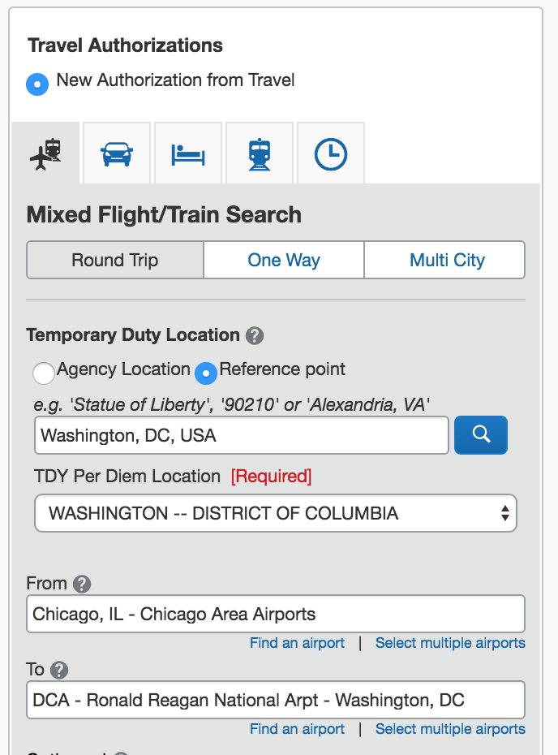Click help icon beside Temporary Duty Location
558x755 pixels.
255,335
